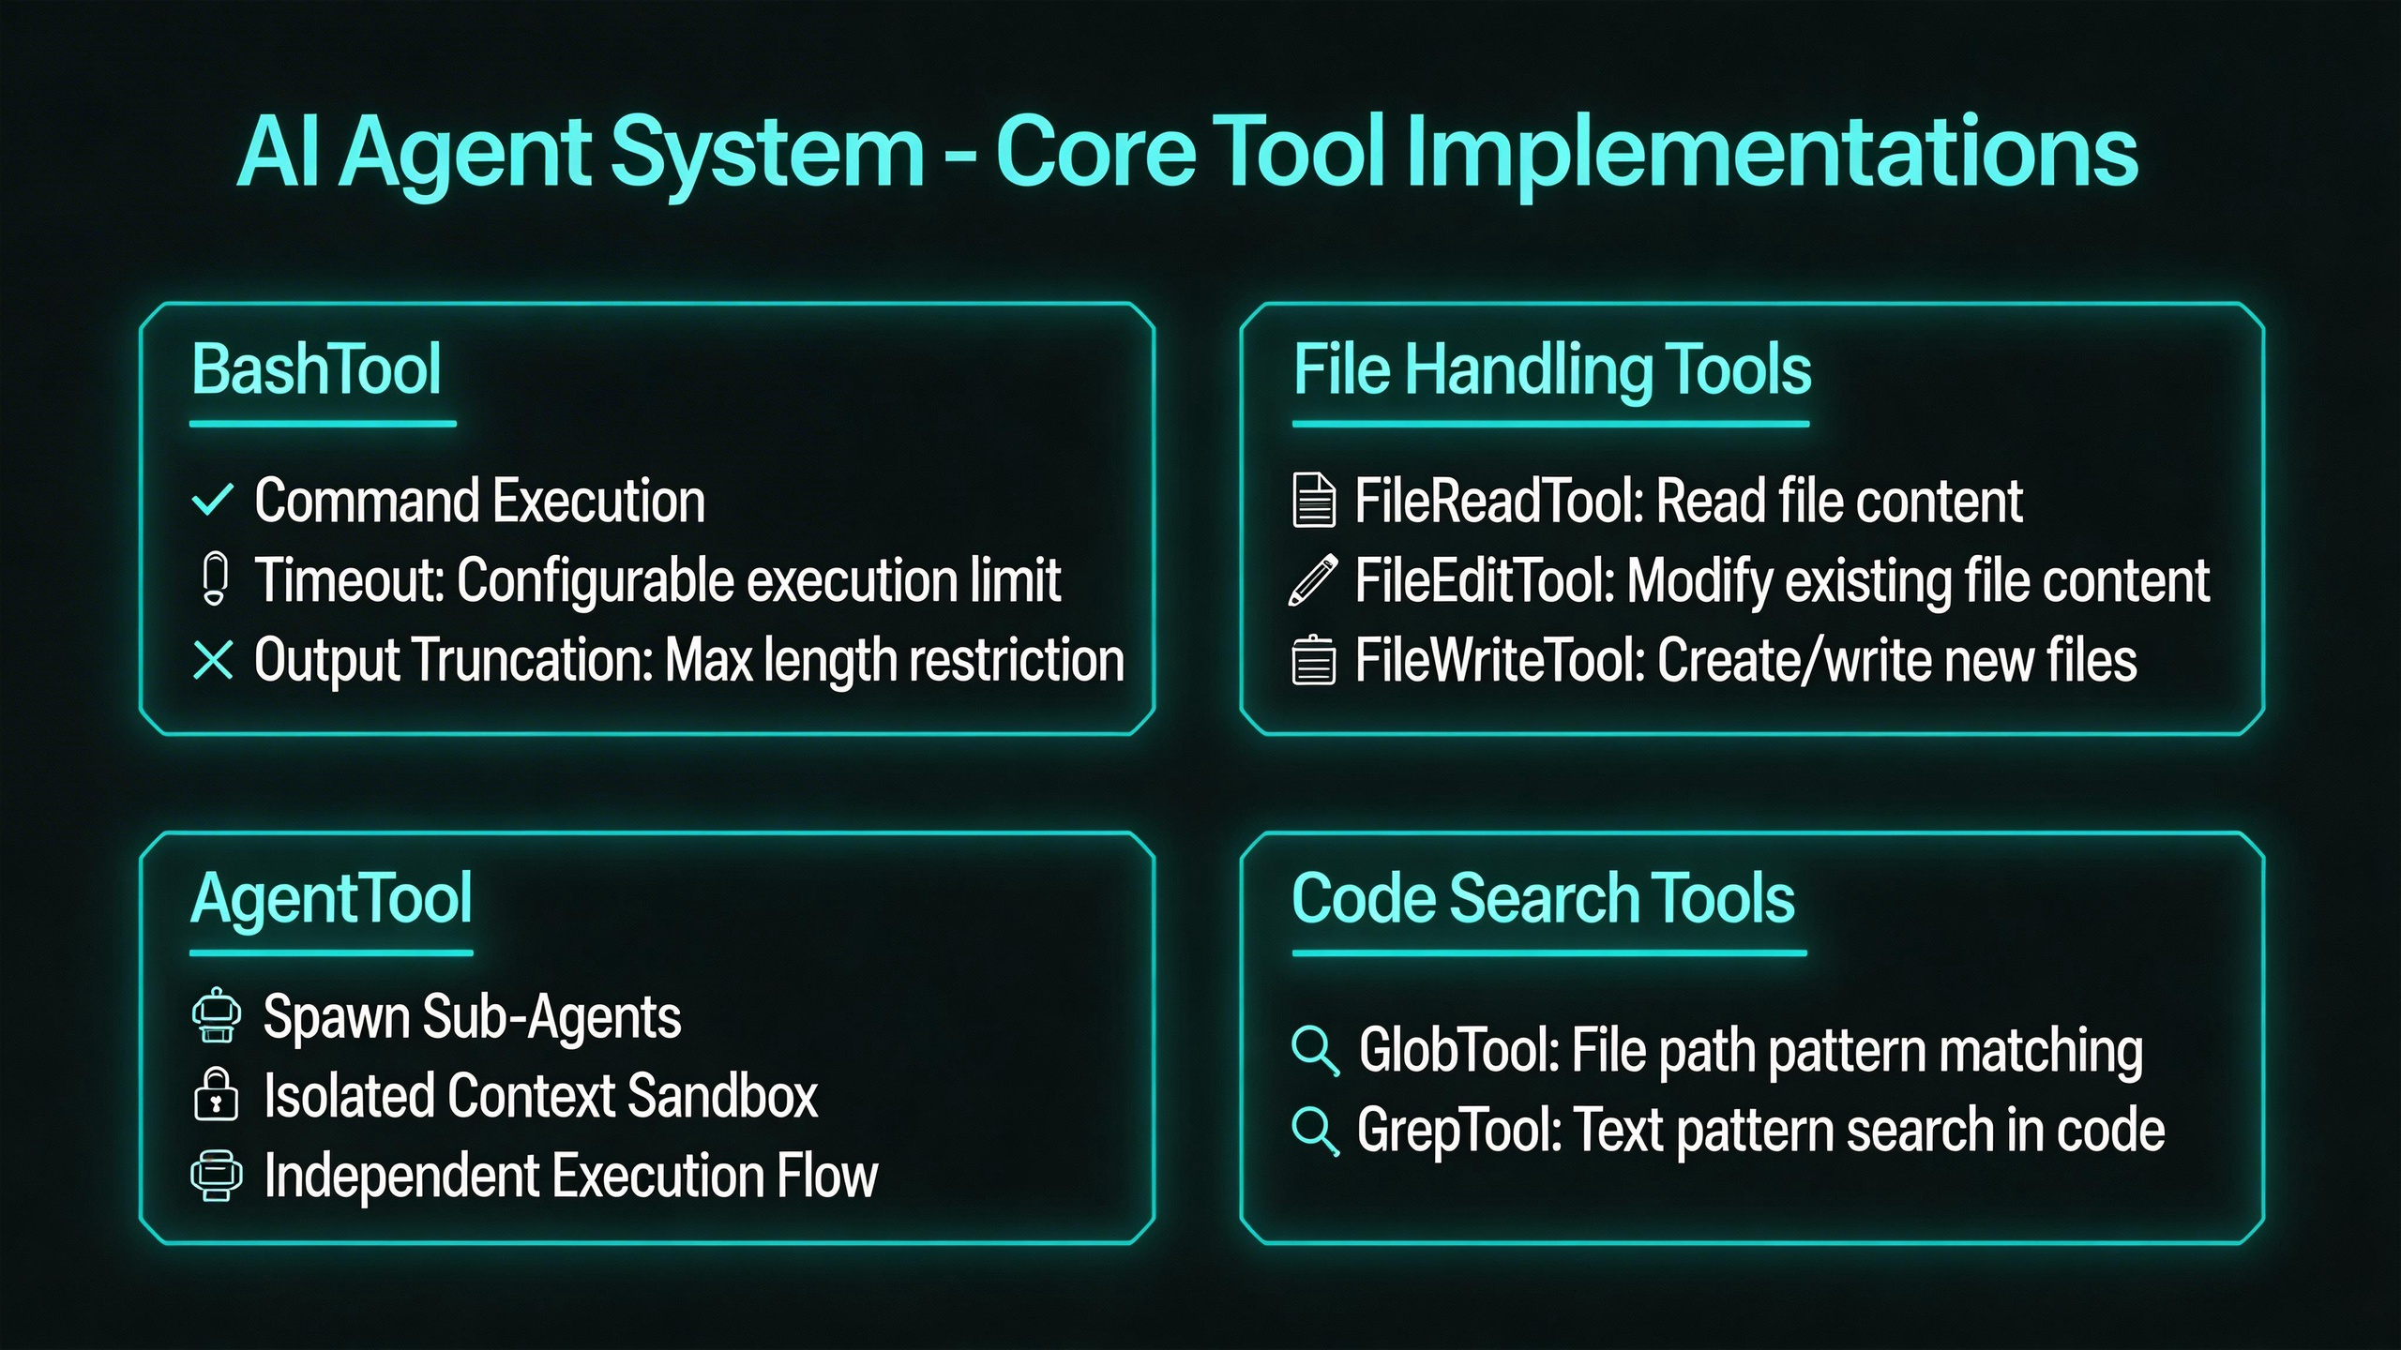This screenshot has width=2401, height=1350.
Task: Open the Code Search Tools heading
Action: (1543, 898)
